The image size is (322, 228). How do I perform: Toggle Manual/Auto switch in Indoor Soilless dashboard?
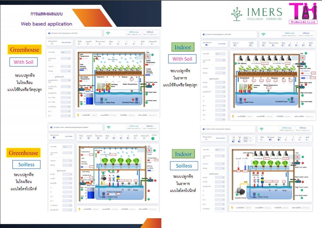tap(207, 139)
